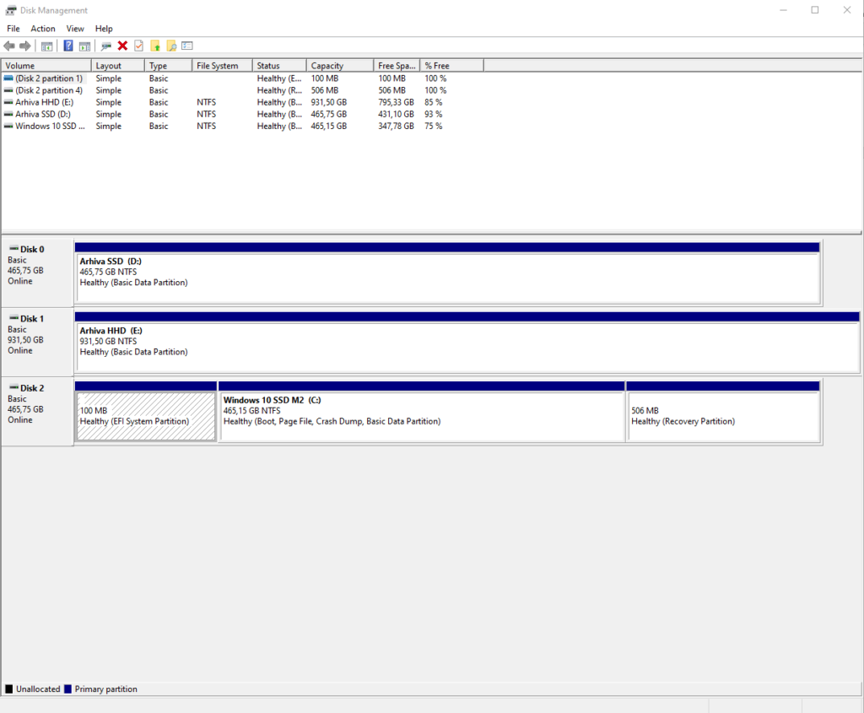Sort by the % Free column header
Screen dimensions: 864x713
[452, 66]
